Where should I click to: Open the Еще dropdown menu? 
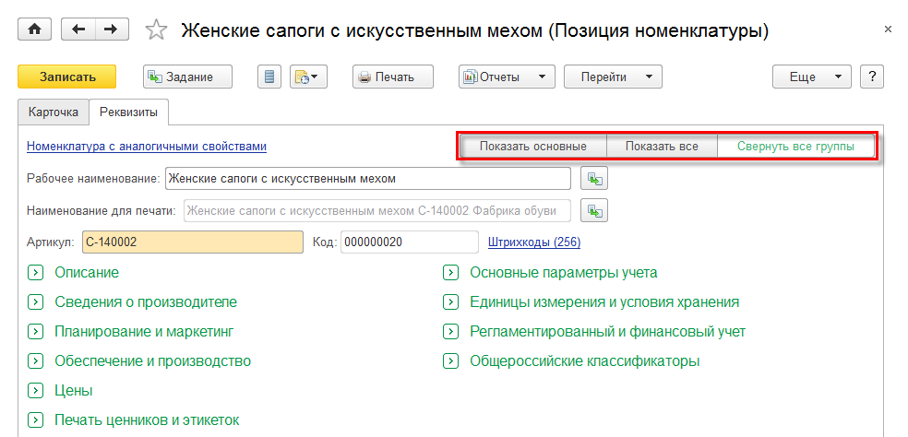(811, 77)
